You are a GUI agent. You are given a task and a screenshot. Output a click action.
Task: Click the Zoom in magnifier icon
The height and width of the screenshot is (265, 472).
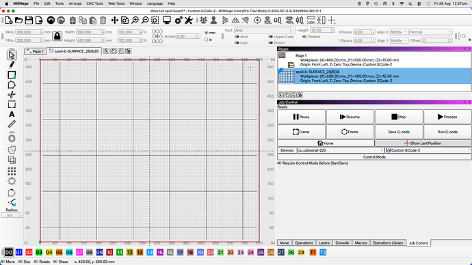(x=135, y=20)
